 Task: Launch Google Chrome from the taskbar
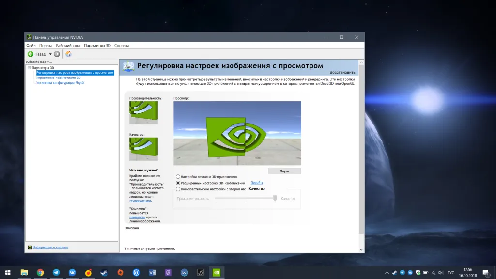tap(39, 272)
